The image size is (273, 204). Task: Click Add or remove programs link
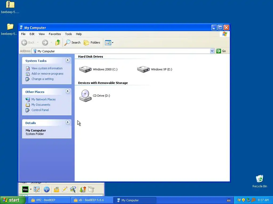point(47,74)
